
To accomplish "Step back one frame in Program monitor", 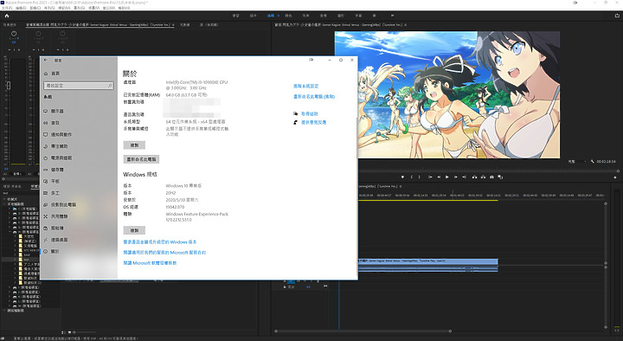I will pyautogui.click(x=439, y=177).
